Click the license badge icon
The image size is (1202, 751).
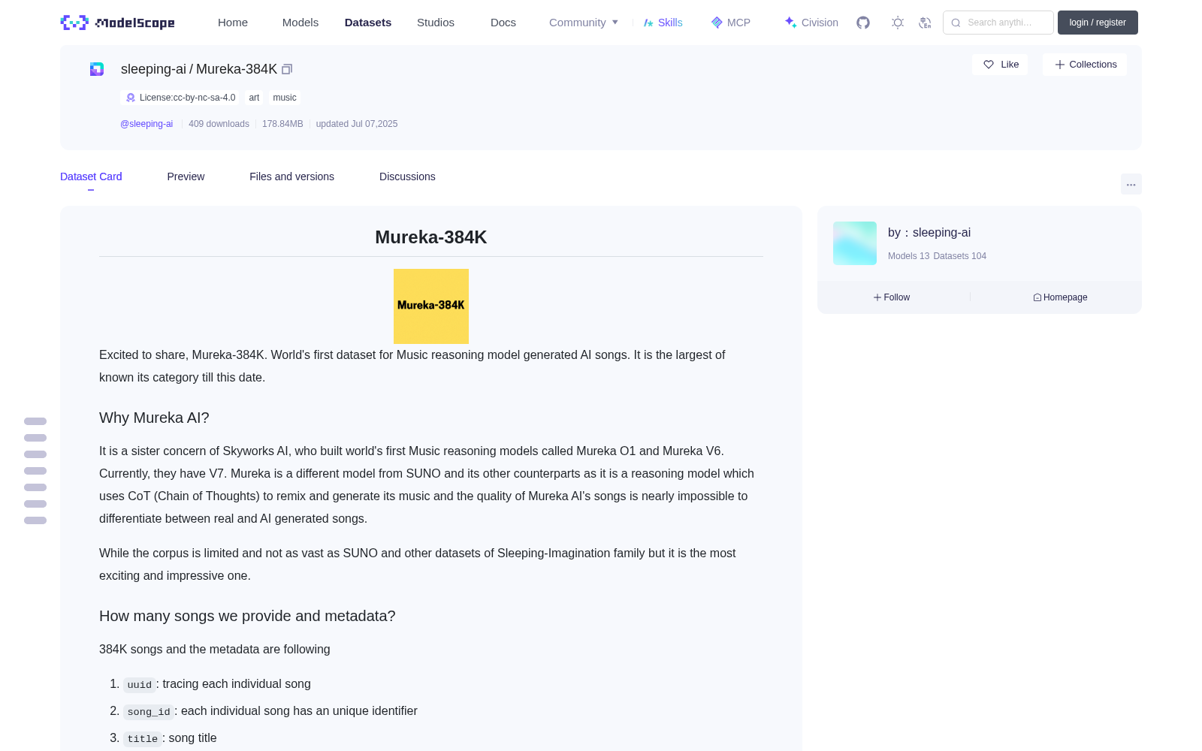[x=131, y=98]
